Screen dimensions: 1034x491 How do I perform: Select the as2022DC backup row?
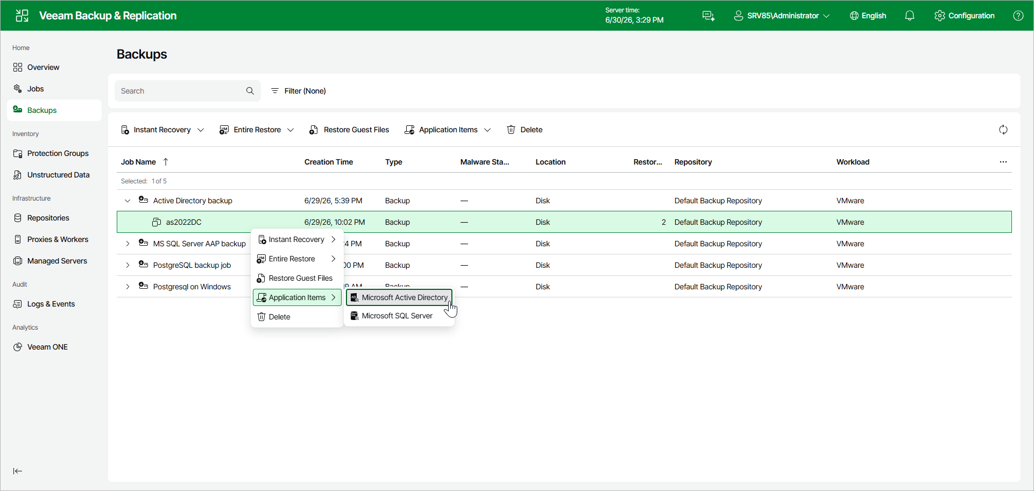564,222
